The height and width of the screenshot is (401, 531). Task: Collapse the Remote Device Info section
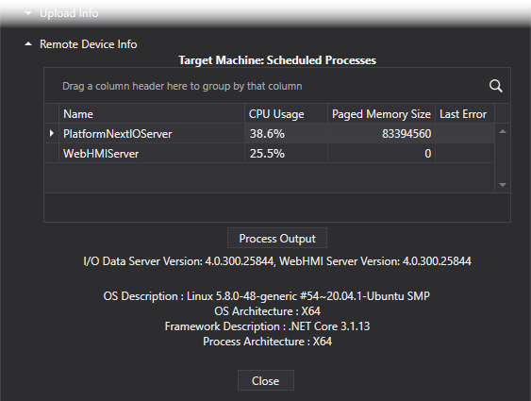tap(28, 44)
